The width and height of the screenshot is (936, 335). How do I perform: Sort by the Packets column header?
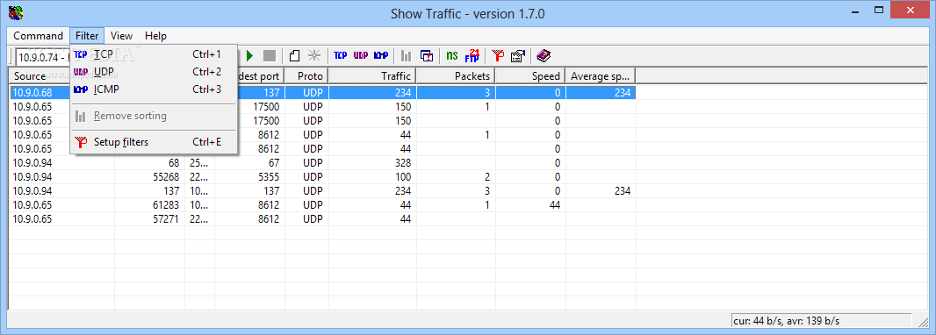(456, 75)
